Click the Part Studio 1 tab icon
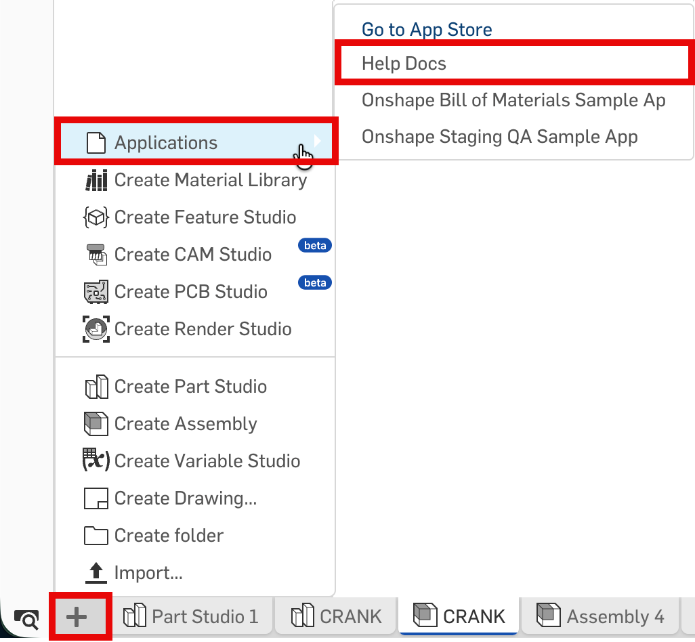This screenshot has width=695, height=642. (135, 615)
